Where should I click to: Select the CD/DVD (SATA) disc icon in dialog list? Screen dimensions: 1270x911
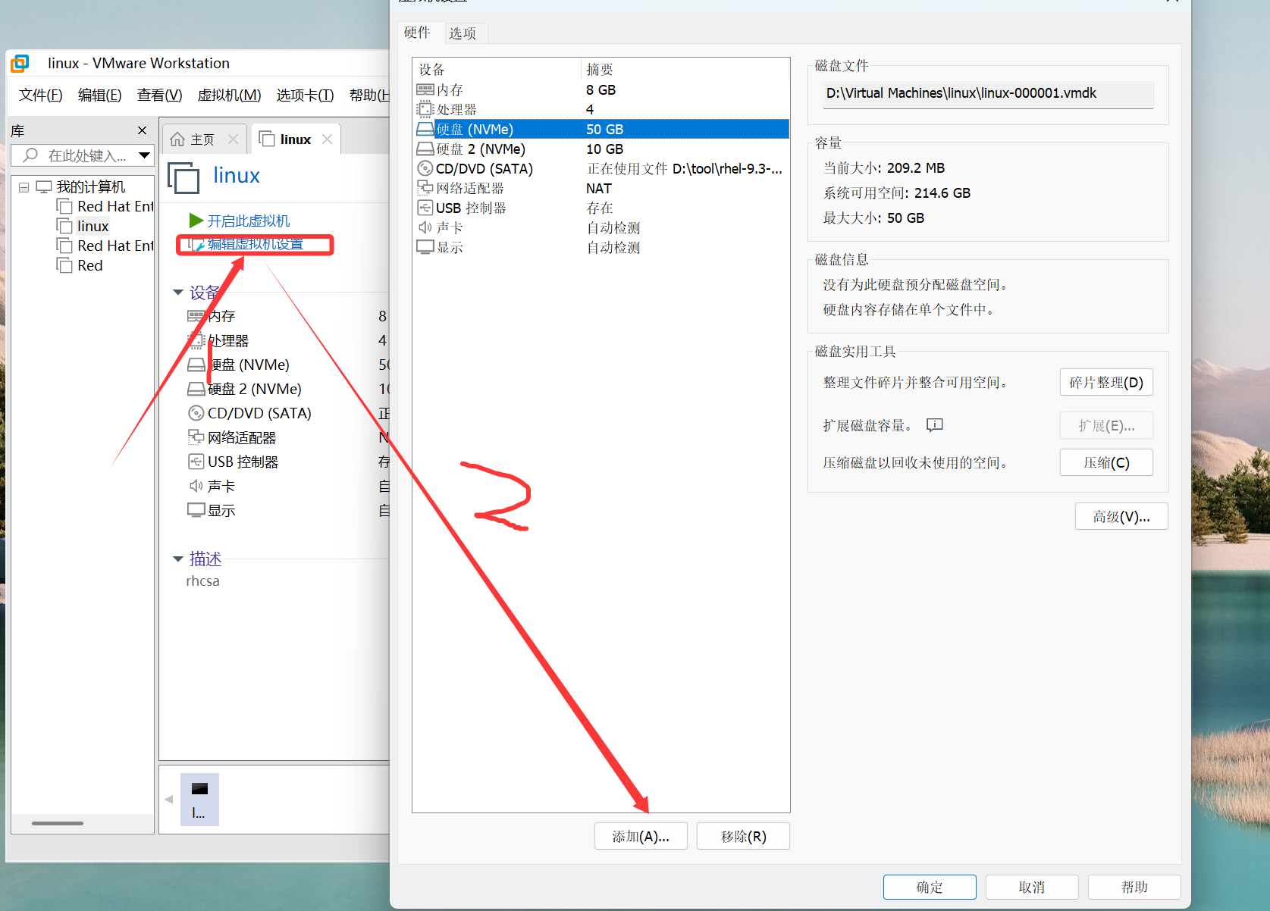click(x=425, y=168)
